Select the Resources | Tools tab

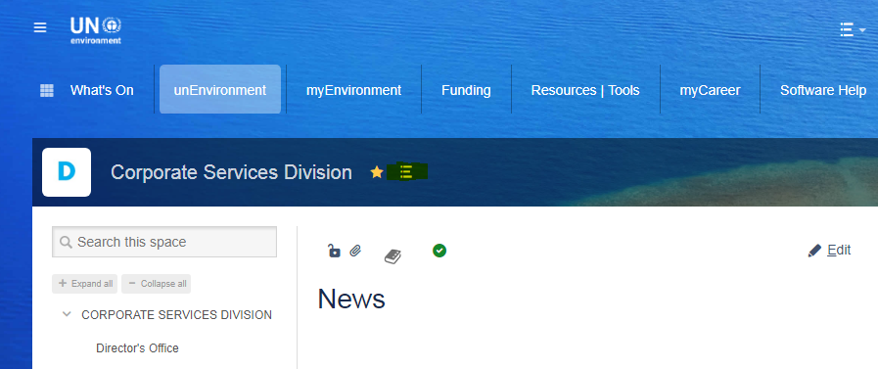coord(585,90)
